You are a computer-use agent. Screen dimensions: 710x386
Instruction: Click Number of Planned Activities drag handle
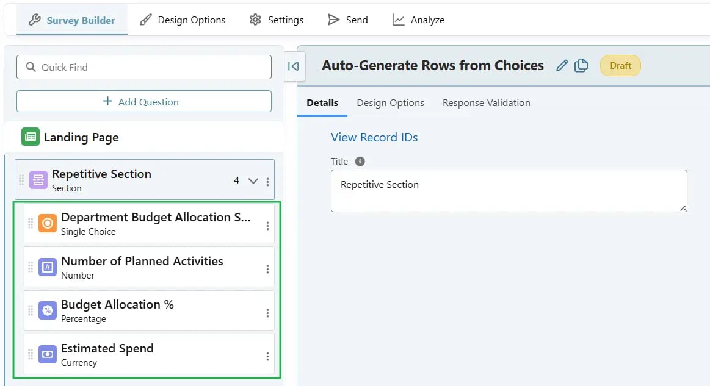click(x=31, y=267)
